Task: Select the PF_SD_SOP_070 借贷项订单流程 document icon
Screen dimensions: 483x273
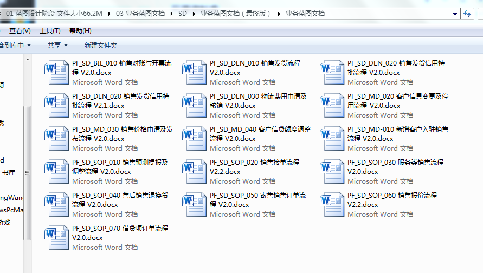Action: point(57,238)
